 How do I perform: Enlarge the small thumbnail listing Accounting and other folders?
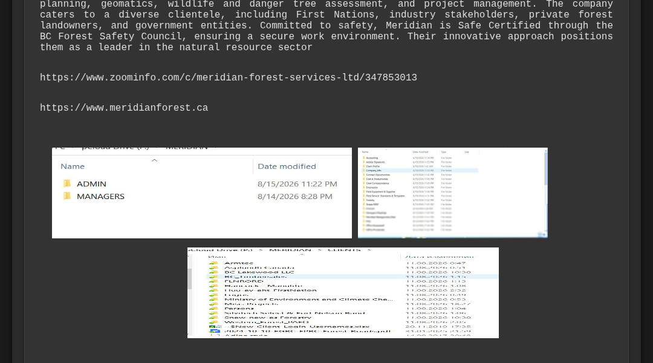pyautogui.click(x=453, y=193)
